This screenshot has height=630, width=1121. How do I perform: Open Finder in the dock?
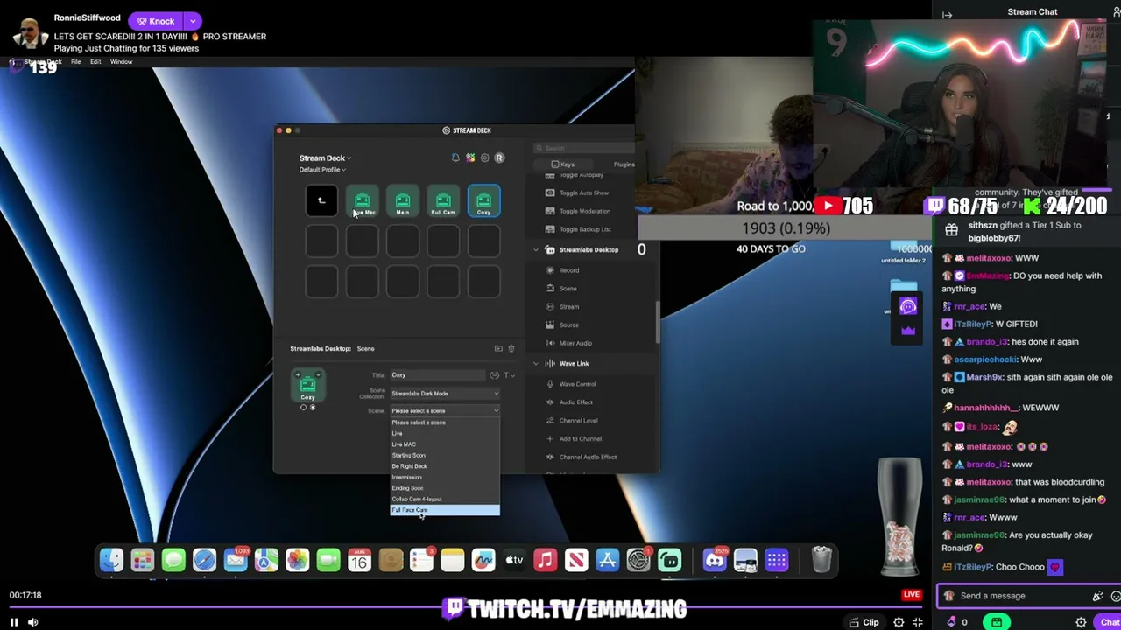pyautogui.click(x=111, y=560)
